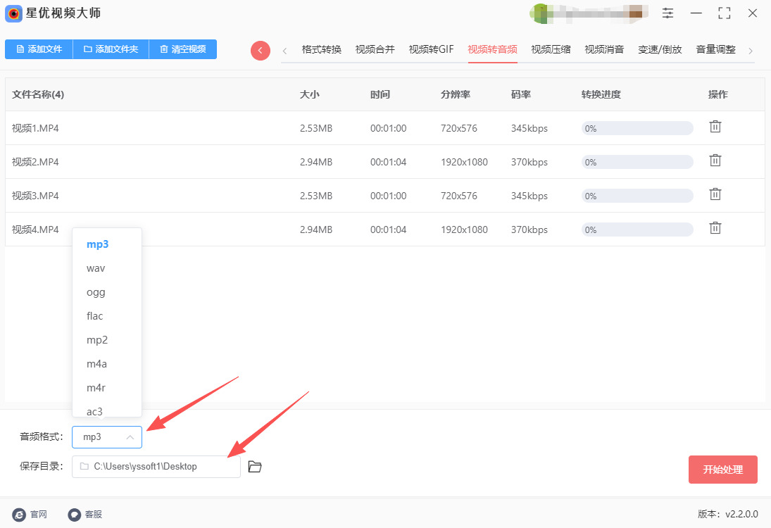771x528 pixels.
Task: Switch to the 变速/倒放 tab
Action: coord(660,49)
